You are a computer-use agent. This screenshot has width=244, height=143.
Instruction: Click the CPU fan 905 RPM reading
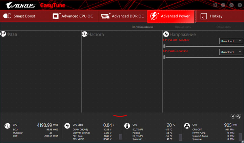(231, 125)
